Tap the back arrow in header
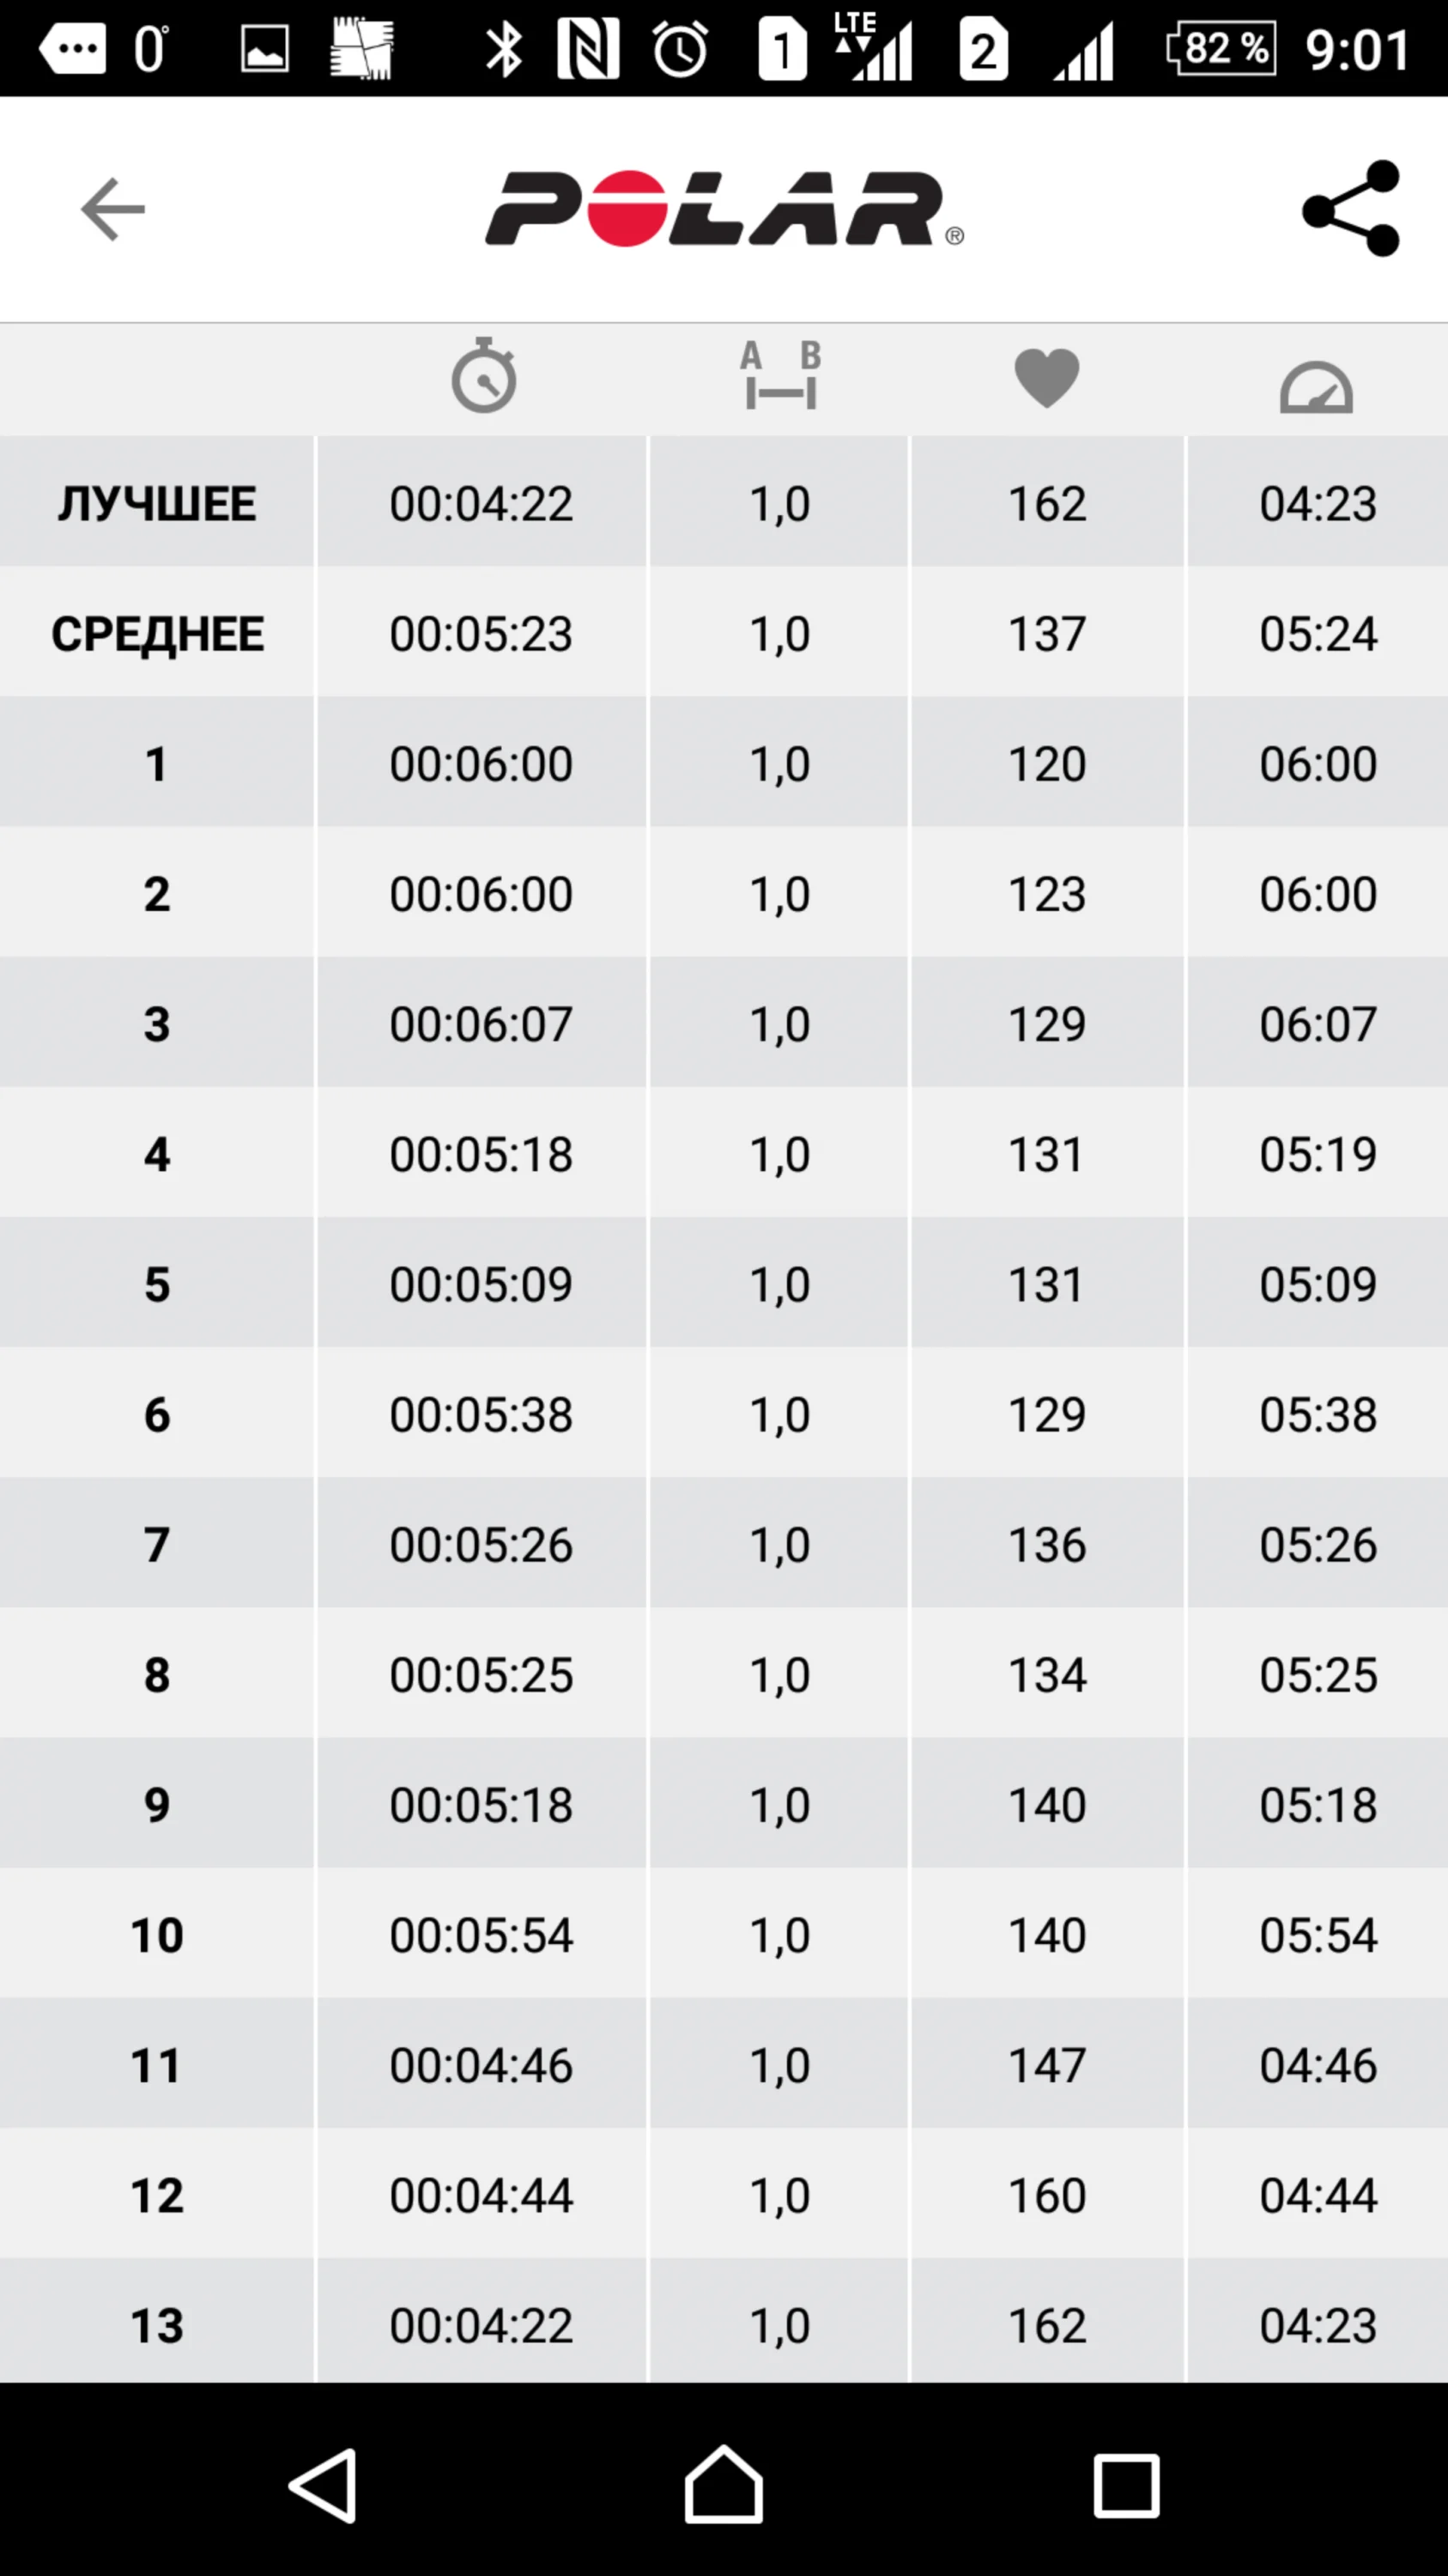Screen dimensions: 1448x2576 (x=113, y=209)
